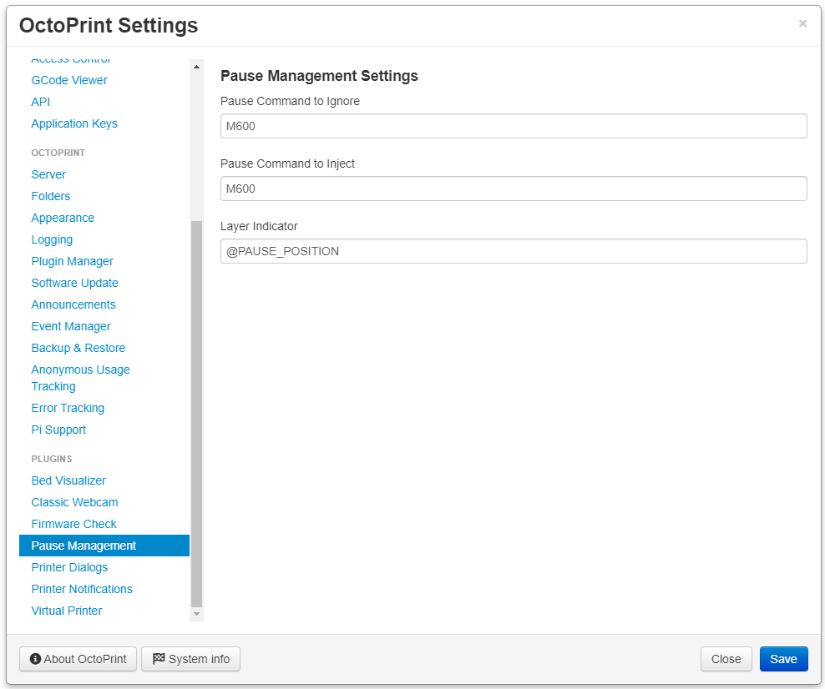Open Bed Visualizer plugin settings
The width and height of the screenshot is (825, 689).
[68, 480]
